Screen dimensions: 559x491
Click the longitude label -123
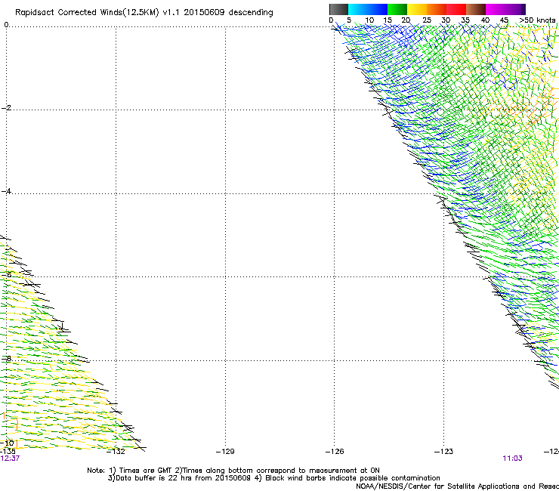coord(443,452)
